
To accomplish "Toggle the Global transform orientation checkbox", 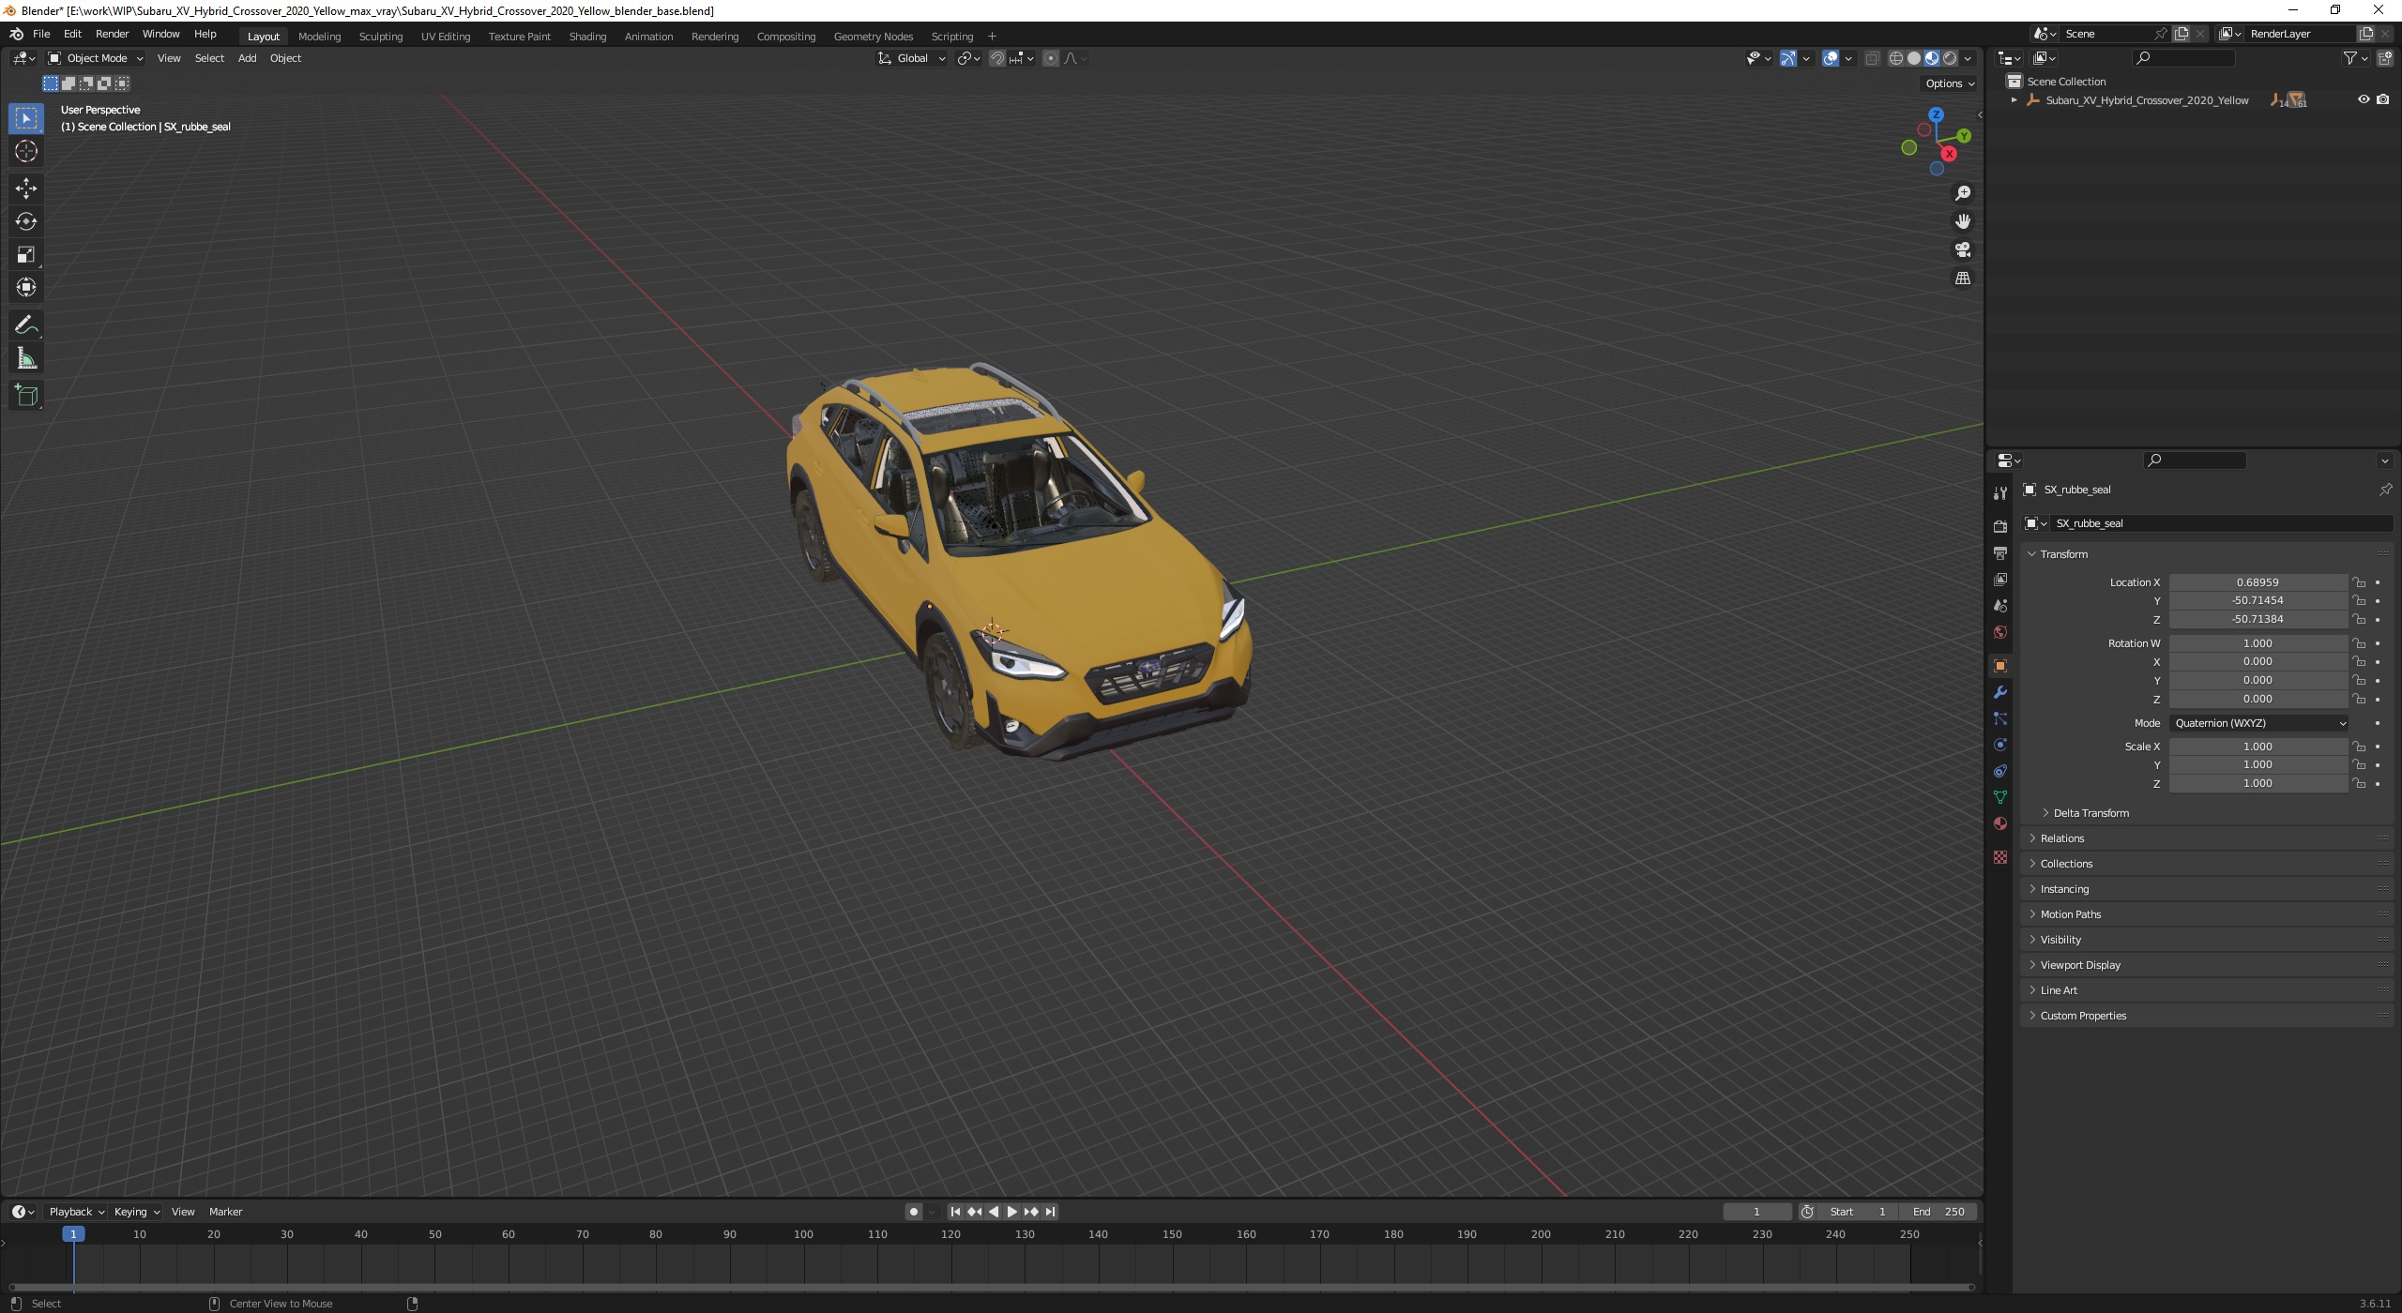I will click(x=911, y=58).
